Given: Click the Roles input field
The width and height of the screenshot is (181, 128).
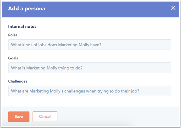Looking at the screenshot, I should tap(90, 45).
